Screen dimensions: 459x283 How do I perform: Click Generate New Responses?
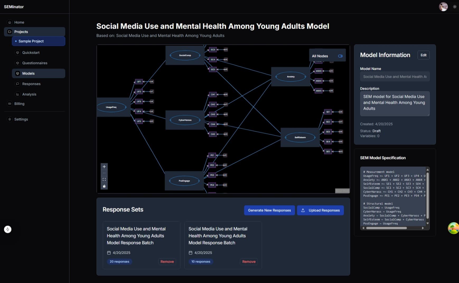(x=269, y=210)
